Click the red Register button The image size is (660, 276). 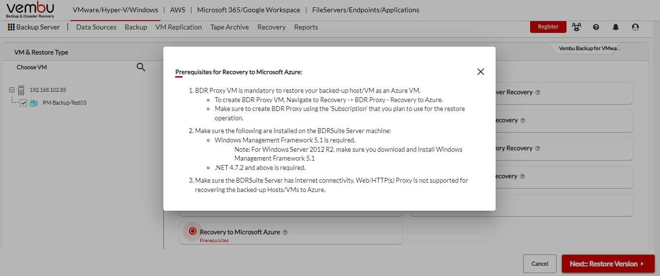click(548, 27)
